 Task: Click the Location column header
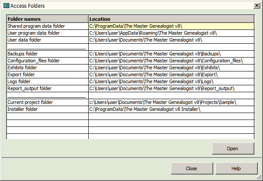tap(171, 19)
